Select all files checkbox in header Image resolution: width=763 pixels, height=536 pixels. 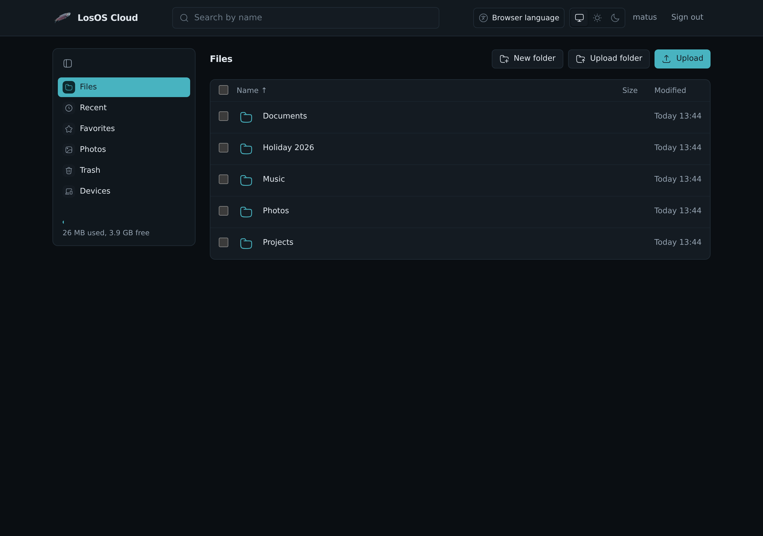pyautogui.click(x=223, y=90)
